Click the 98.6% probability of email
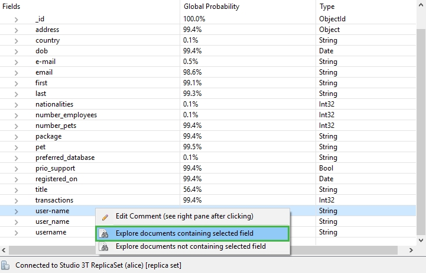Screen dimensions: 426x273 click(x=193, y=72)
